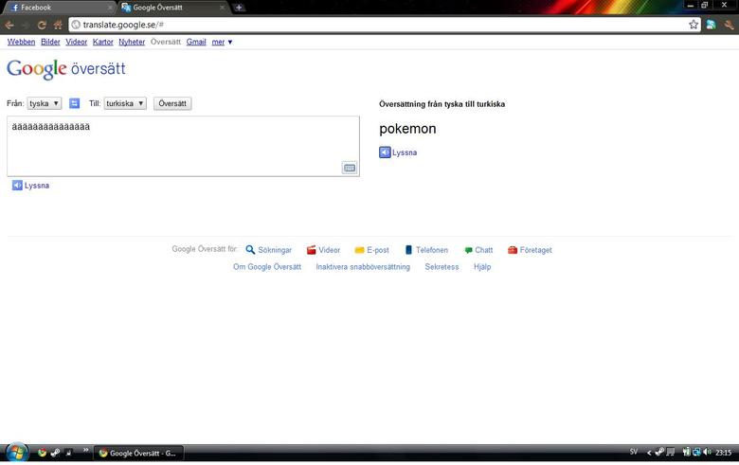Open the Chrome wrench settings menu

pyautogui.click(x=729, y=25)
